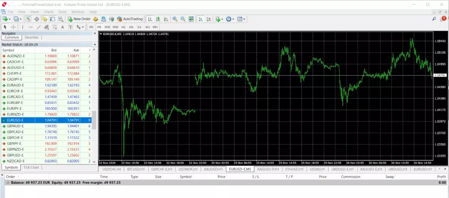Close the Navigator panel
Viewport: 449px width, 198px height.
tap(95, 33)
